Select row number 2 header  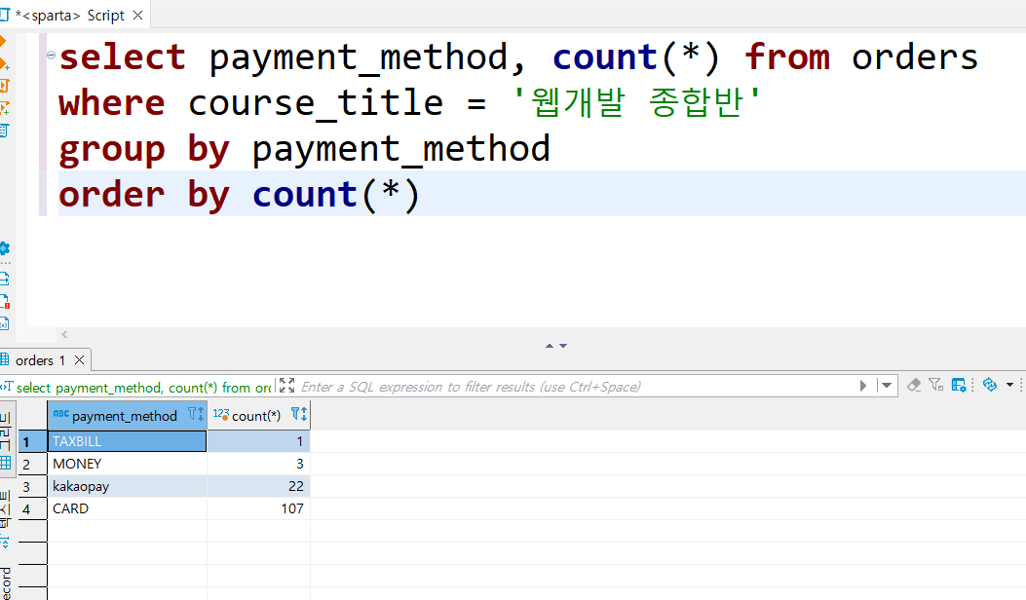click(32, 464)
